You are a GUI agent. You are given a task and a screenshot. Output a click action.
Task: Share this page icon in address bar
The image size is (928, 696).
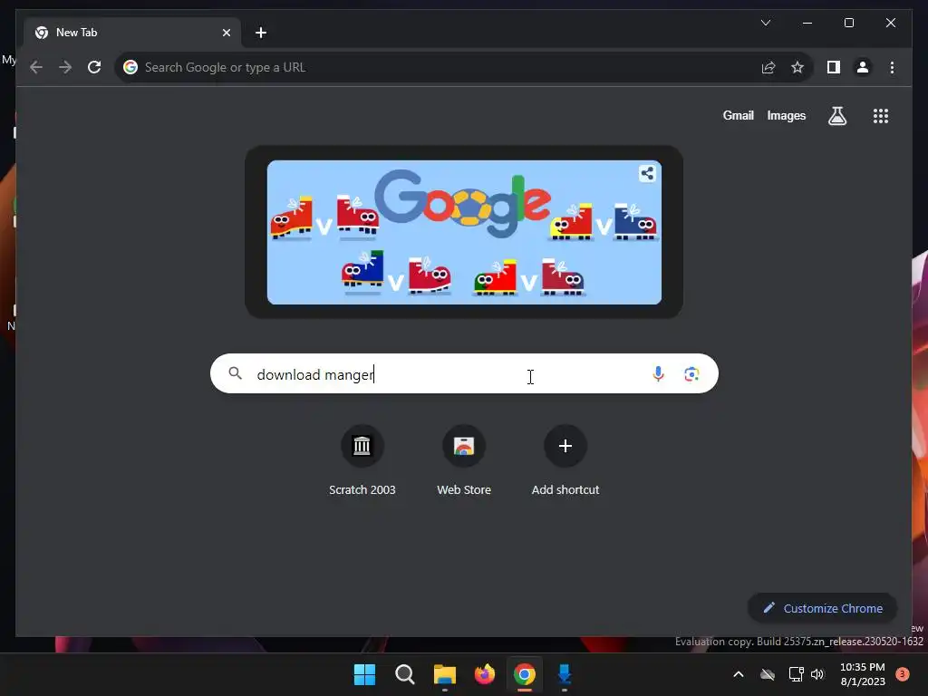(768, 67)
